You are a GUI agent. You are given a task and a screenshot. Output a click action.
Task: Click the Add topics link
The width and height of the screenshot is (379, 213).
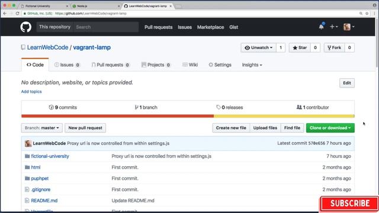[31, 92]
